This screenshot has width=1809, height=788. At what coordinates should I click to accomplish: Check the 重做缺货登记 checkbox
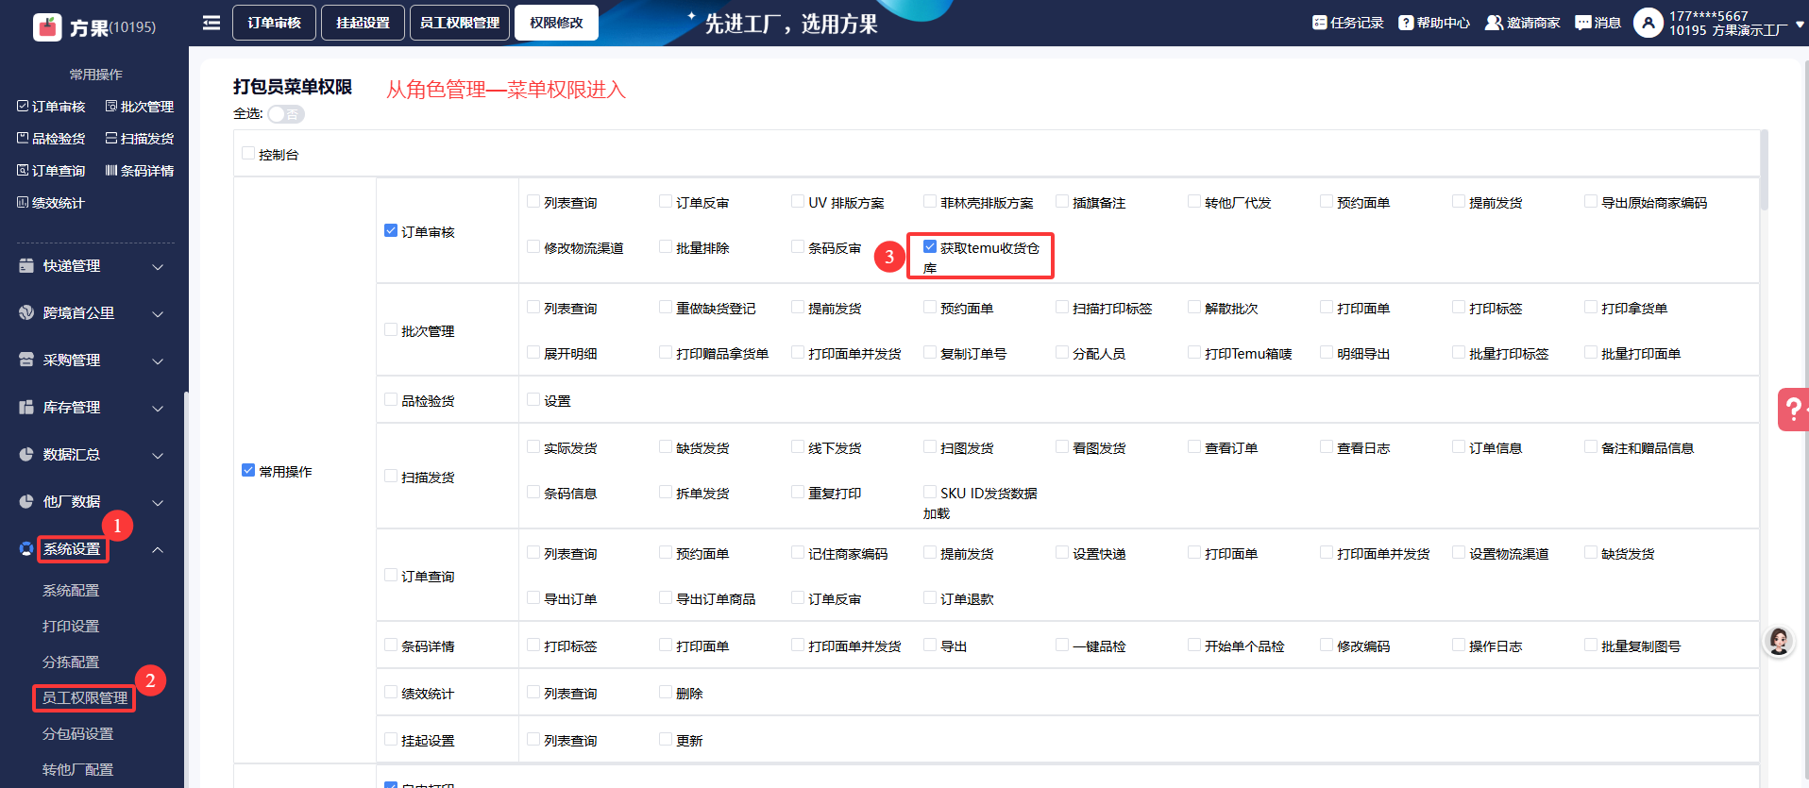click(x=666, y=307)
